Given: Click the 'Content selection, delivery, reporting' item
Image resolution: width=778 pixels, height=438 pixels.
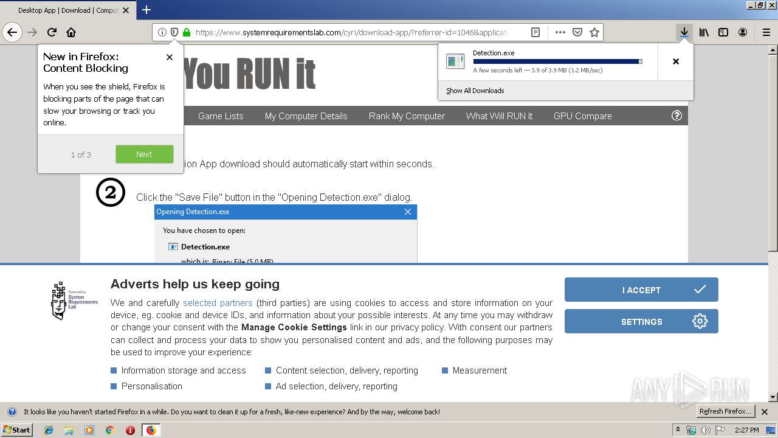Looking at the screenshot, I should pyautogui.click(x=347, y=370).
